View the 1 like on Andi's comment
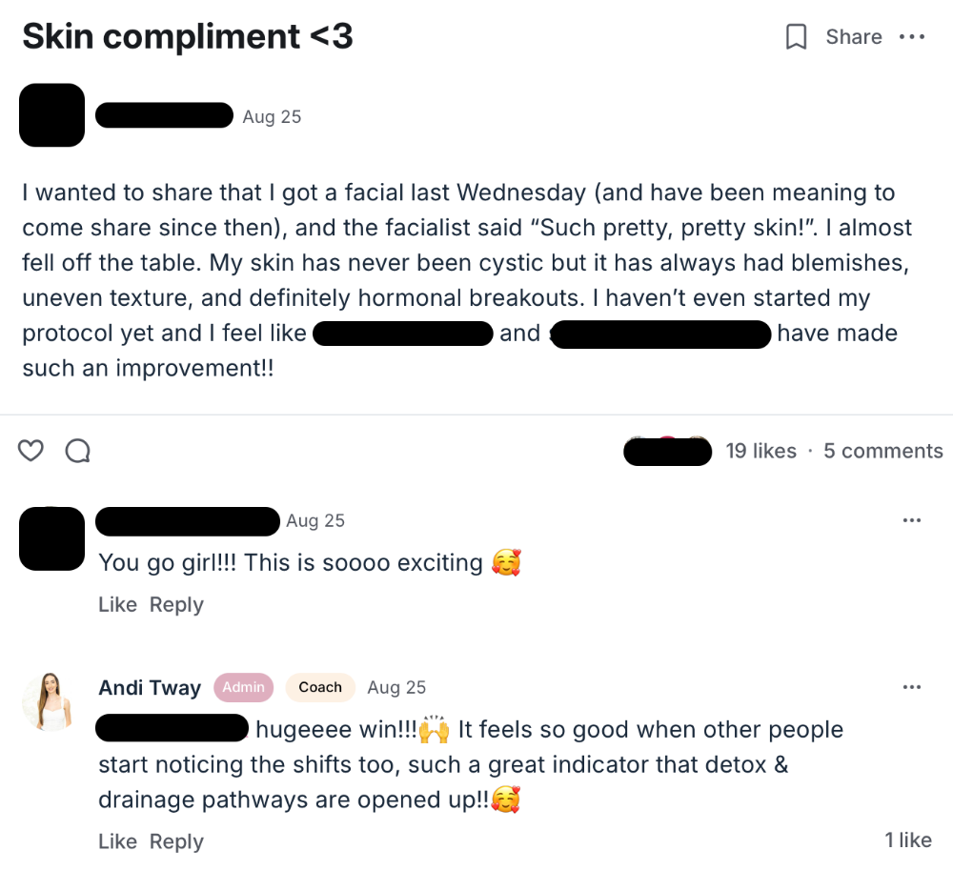Screen dimensions: 953x891 click(x=907, y=840)
